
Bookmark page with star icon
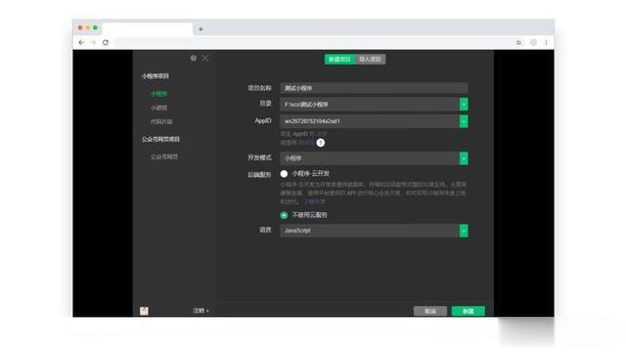[518, 42]
